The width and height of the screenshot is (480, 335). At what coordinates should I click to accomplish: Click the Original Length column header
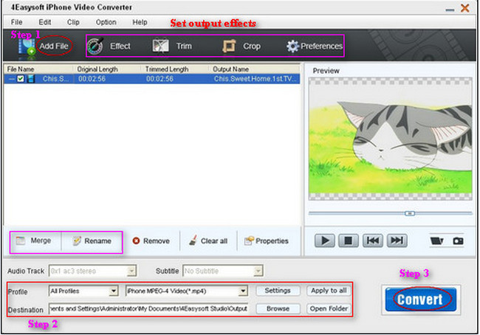107,69
